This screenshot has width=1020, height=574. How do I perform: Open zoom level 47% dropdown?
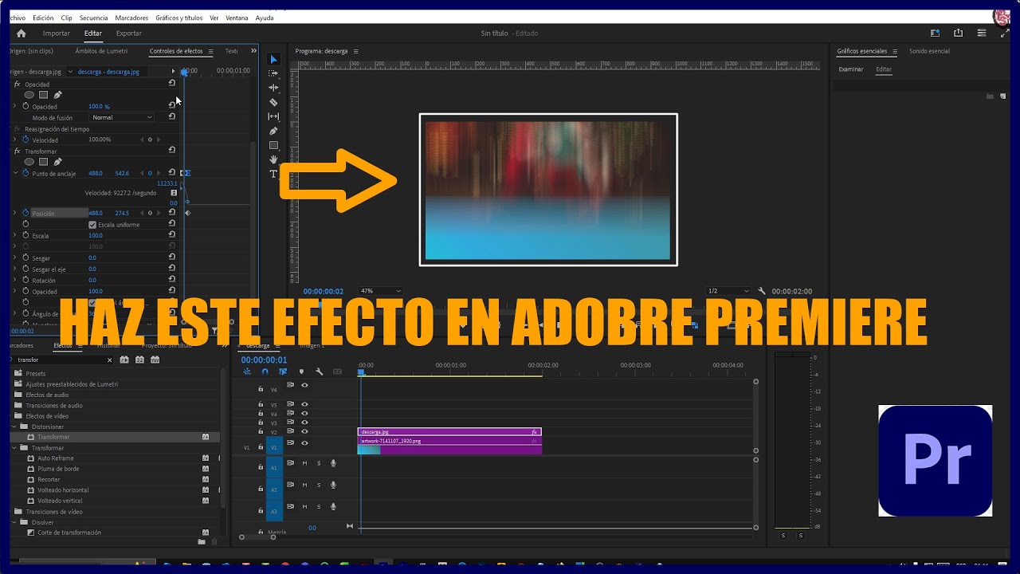coord(381,291)
